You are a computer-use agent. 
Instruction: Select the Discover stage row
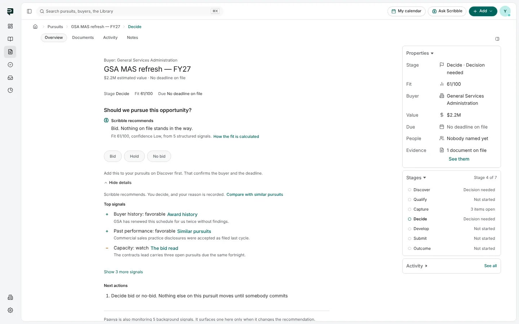coord(452,190)
